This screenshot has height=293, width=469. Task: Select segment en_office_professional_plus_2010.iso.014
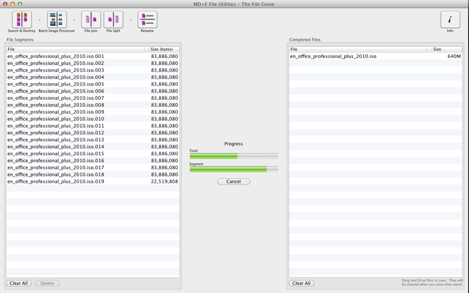click(93, 146)
